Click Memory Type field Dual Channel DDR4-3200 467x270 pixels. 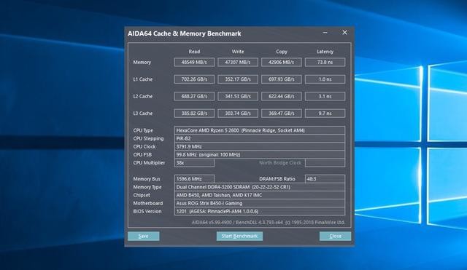[260, 187]
